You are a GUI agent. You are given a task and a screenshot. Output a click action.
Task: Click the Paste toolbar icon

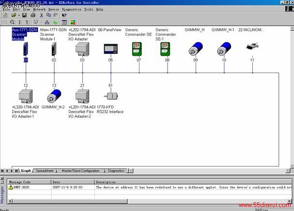(56, 15)
